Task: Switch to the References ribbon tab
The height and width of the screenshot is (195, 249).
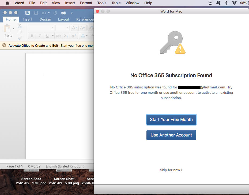Action: click(85, 19)
